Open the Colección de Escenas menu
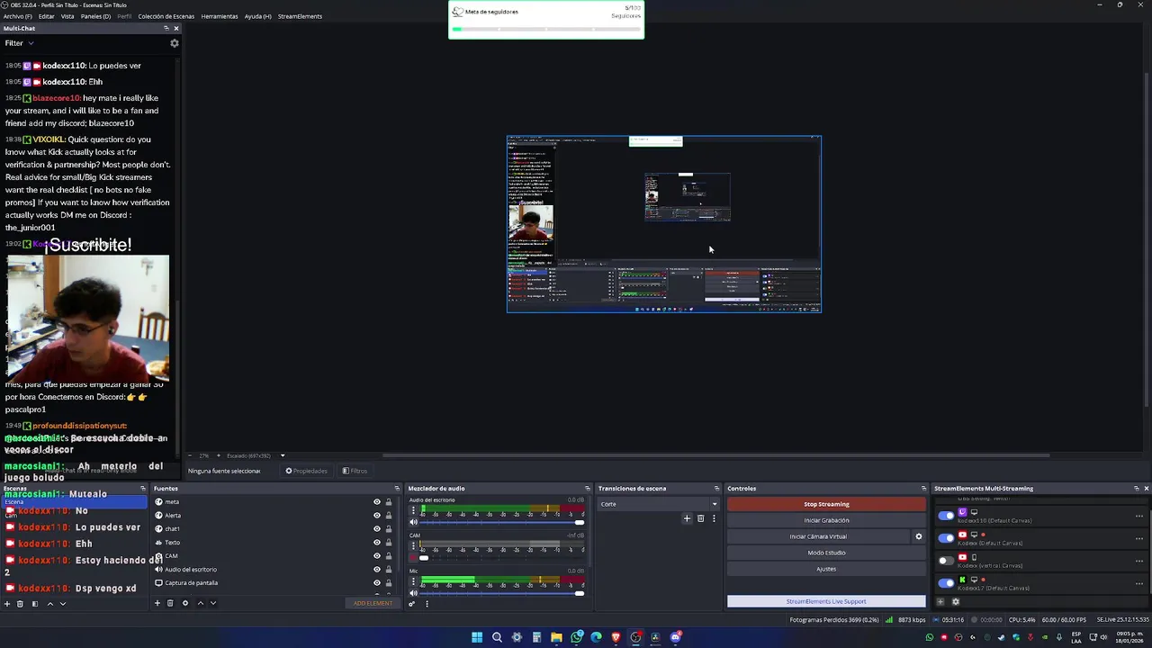Screen dimensions: 1152x648 (x=166, y=16)
